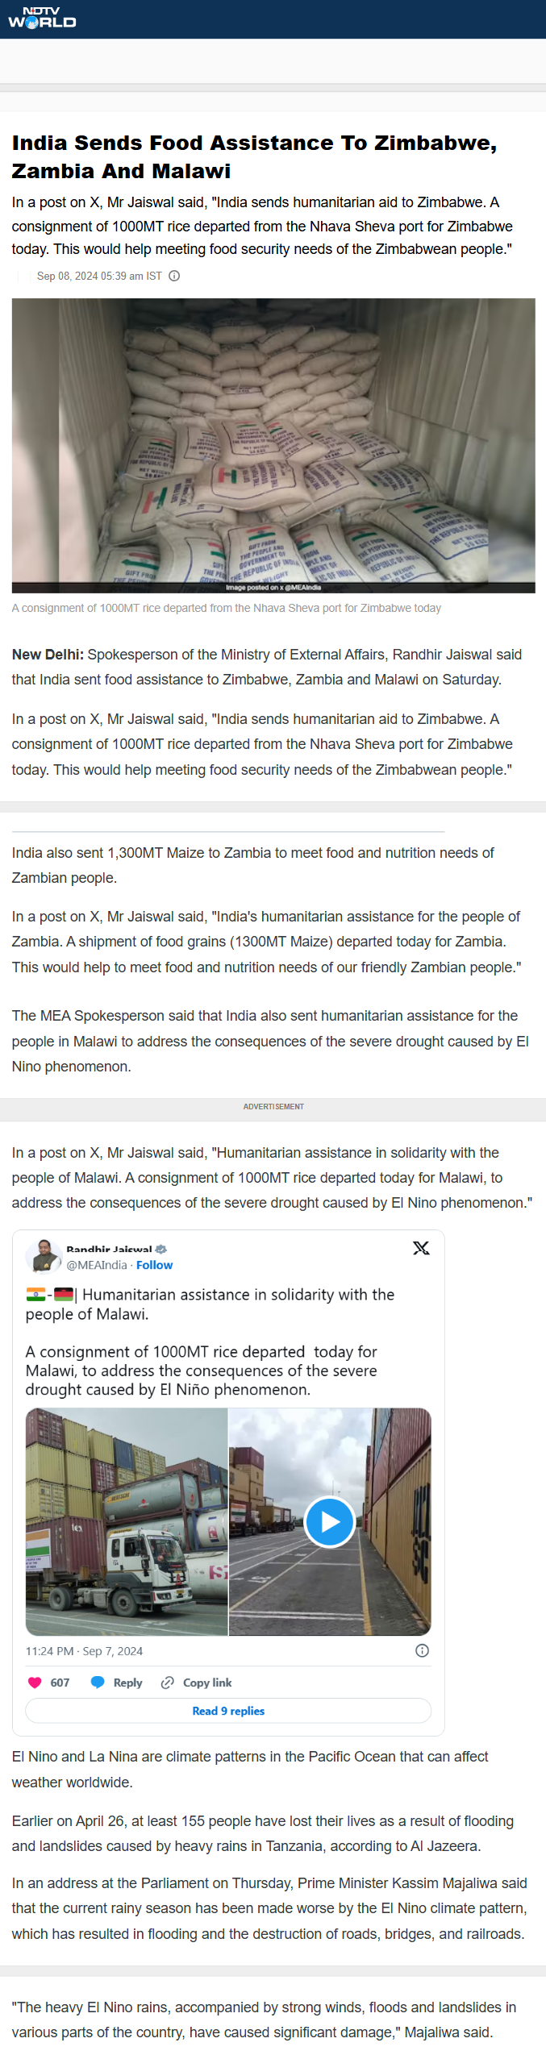
Task: Toggle play on the embedded video
Action: click(330, 1522)
